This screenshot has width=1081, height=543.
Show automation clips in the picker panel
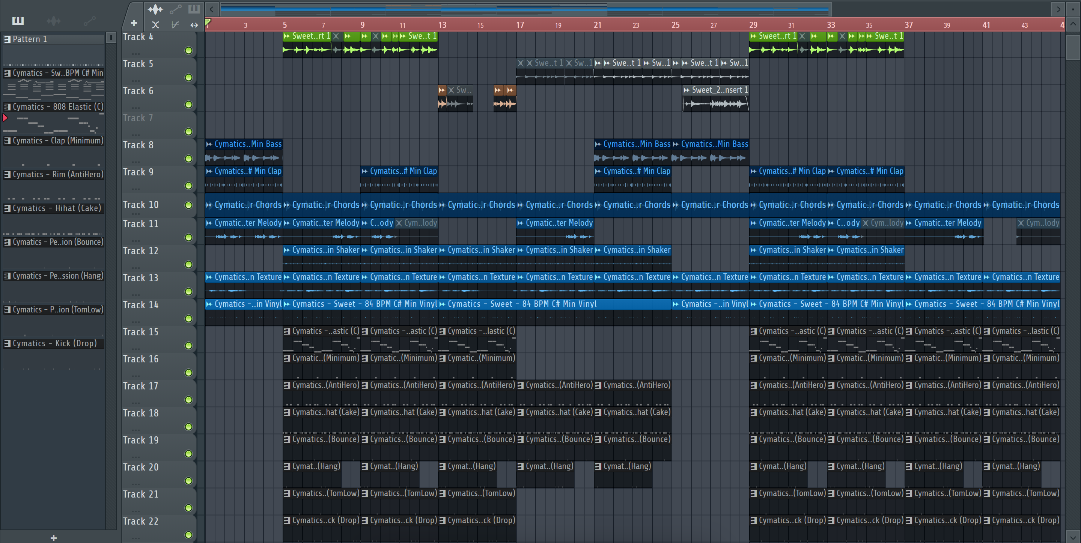click(89, 21)
